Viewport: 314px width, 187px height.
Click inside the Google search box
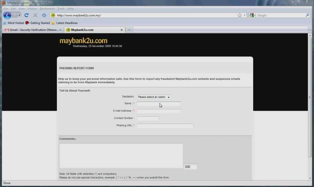point(281,15)
